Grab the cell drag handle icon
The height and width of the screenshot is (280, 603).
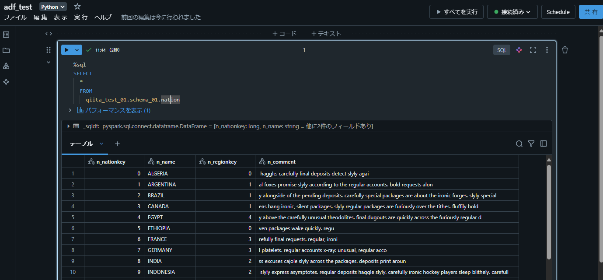49,50
